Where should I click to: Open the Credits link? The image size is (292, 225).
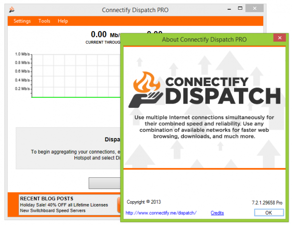point(217,213)
